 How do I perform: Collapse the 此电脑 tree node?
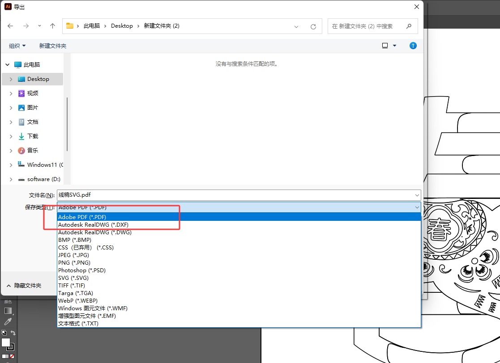click(7, 64)
